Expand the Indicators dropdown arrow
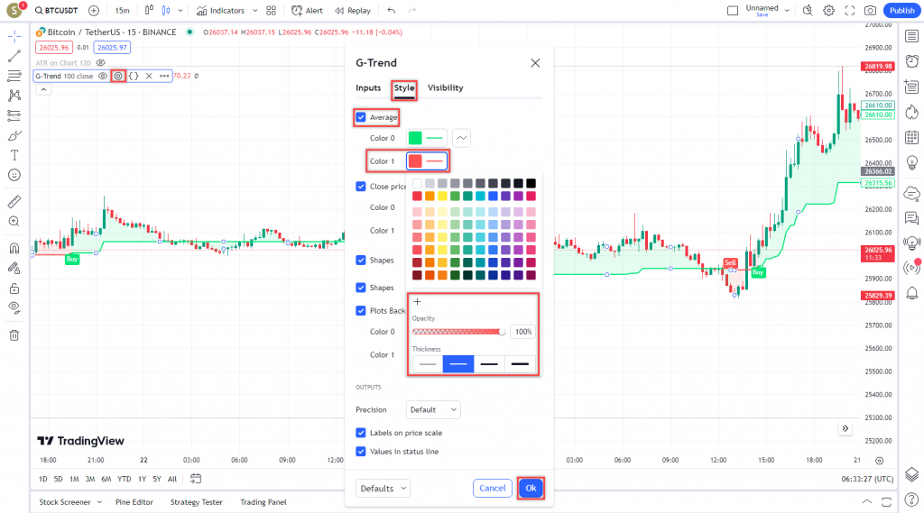924x513 pixels. pyautogui.click(x=254, y=11)
